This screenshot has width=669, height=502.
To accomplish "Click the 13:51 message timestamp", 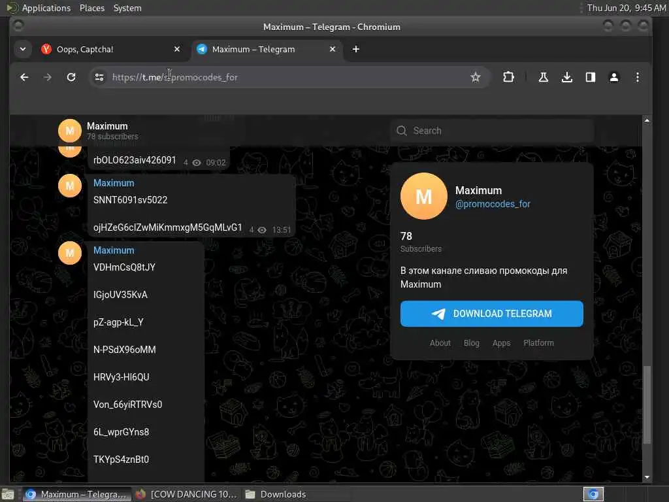I will click(282, 230).
